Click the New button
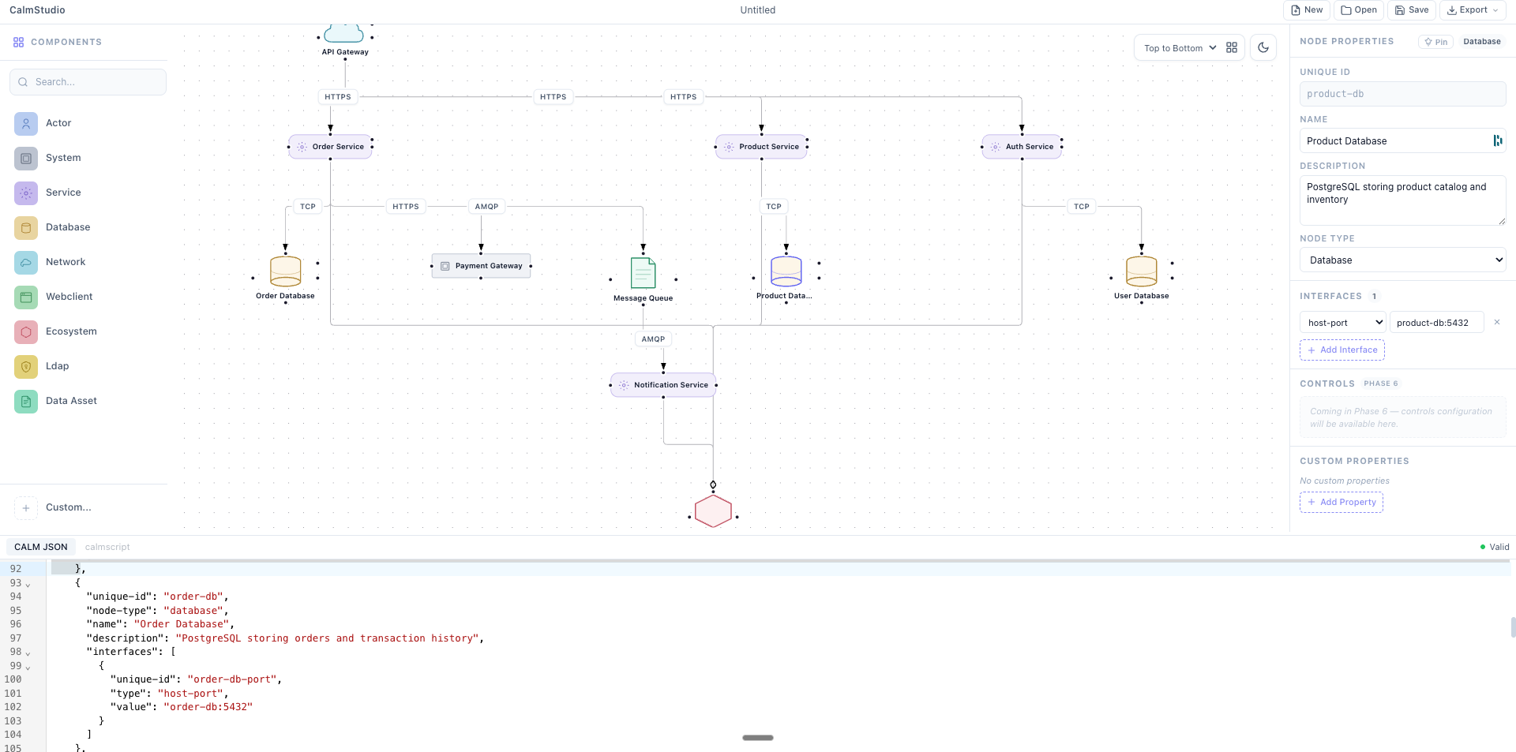1516x752 pixels. click(1306, 10)
